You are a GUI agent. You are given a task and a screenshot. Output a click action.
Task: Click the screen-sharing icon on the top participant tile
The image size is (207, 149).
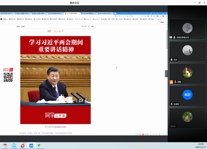point(171,37)
